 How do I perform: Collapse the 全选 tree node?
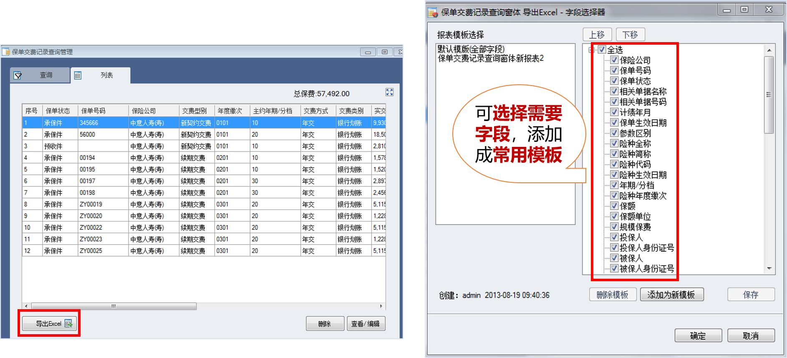click(x=591, y=50)
